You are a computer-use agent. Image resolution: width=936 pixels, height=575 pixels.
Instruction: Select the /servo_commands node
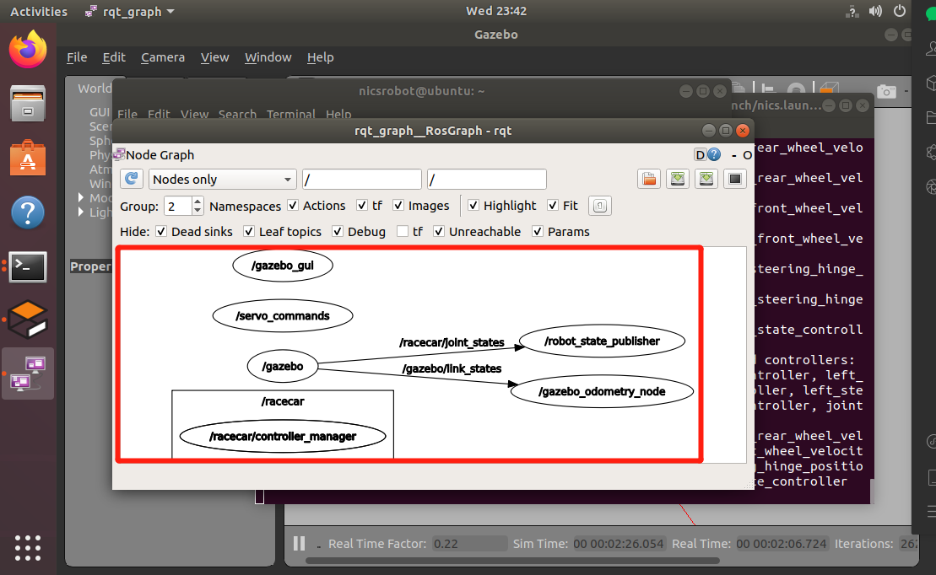click(x=283, y=315)
